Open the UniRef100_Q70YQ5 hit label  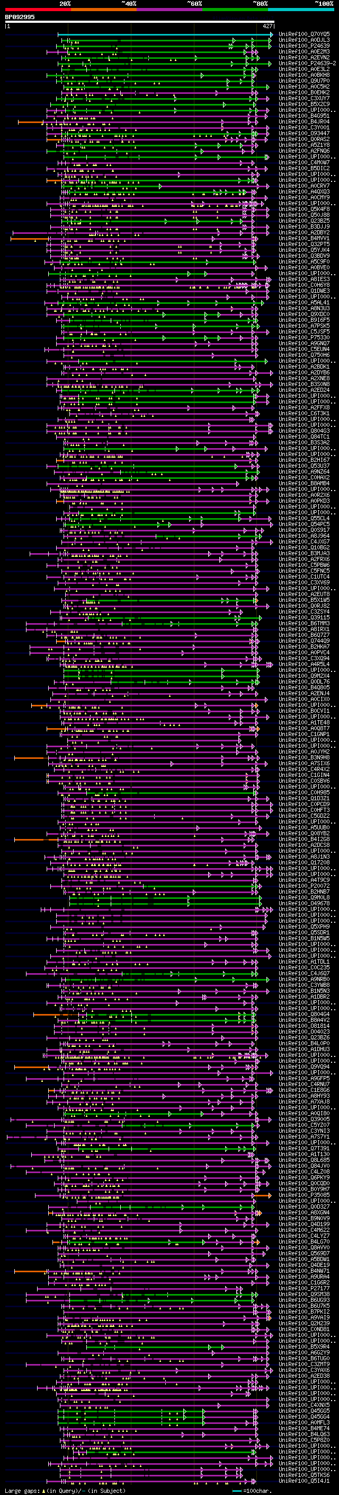point(304,34)
